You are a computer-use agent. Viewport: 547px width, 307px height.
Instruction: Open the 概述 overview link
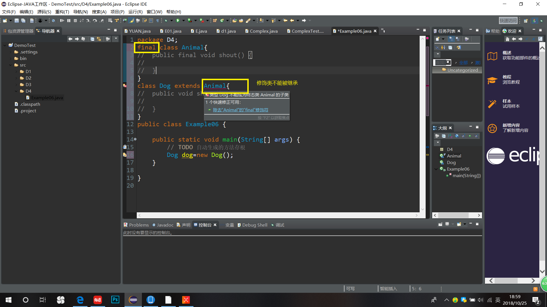click(x=507, y=53)
